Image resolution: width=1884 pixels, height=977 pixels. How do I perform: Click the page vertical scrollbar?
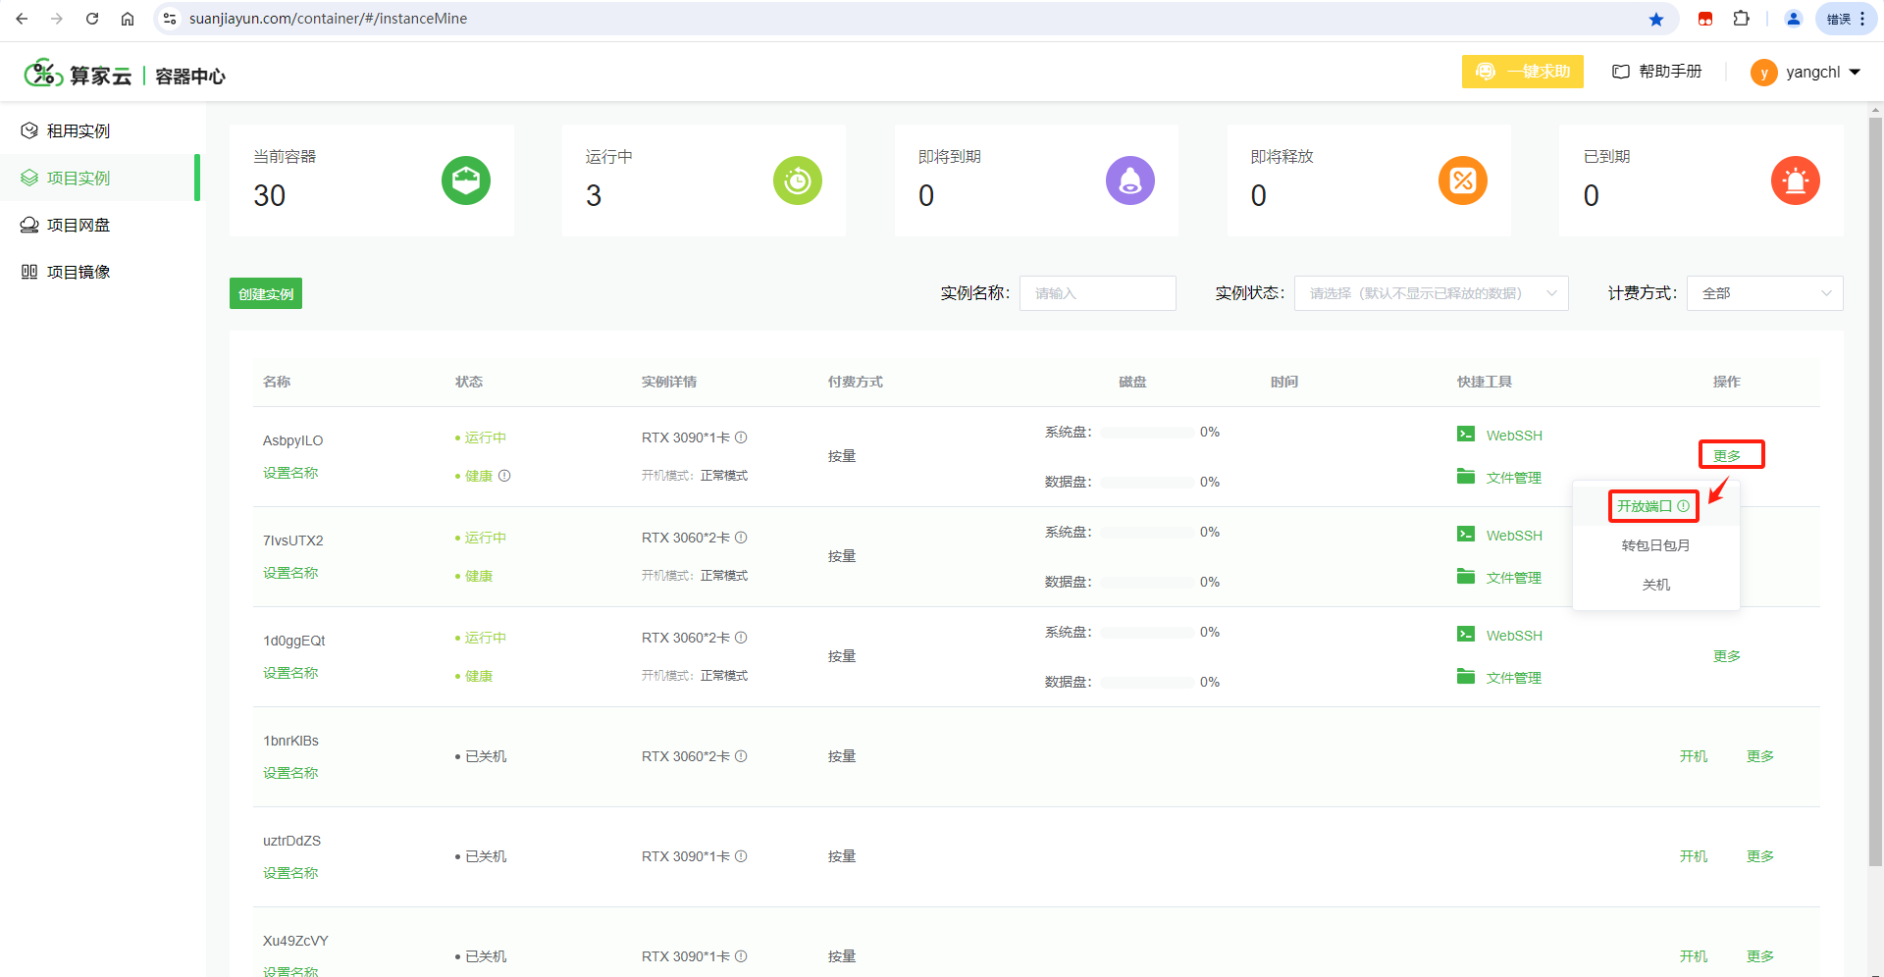pos(1875,490)
